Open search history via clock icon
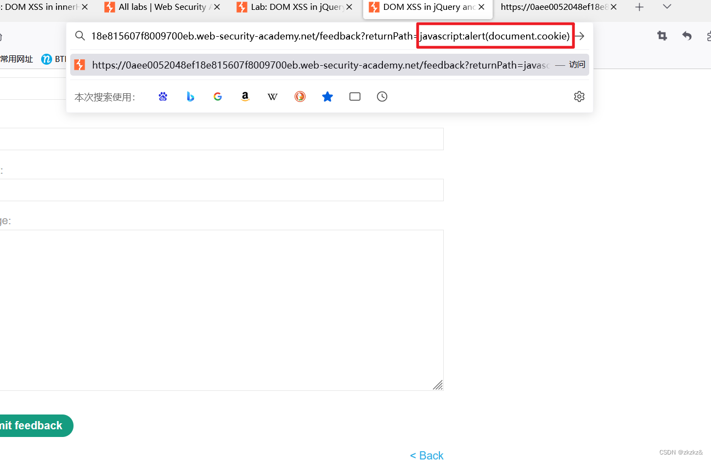This screenshot has height=460, width=711. pos(382,96)
